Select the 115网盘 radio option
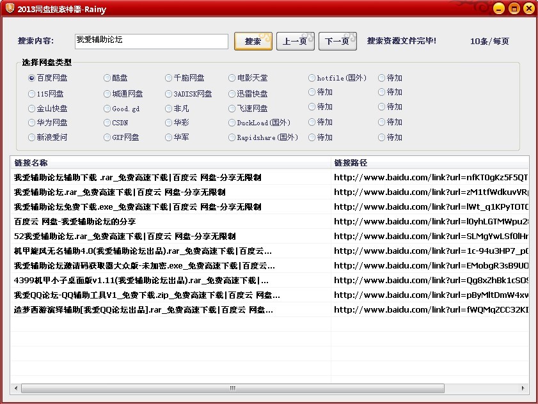Screen dimensions: 538x404 (x=32, y=93)
